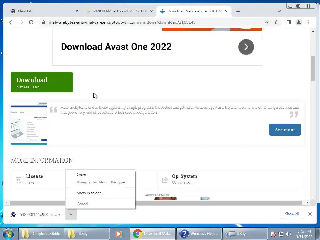Click the clock showing 5:45 PM
Viewport: 320px width, 240px height.
coord(304,234)
